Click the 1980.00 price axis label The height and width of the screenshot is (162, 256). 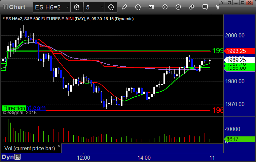[234, 81]
